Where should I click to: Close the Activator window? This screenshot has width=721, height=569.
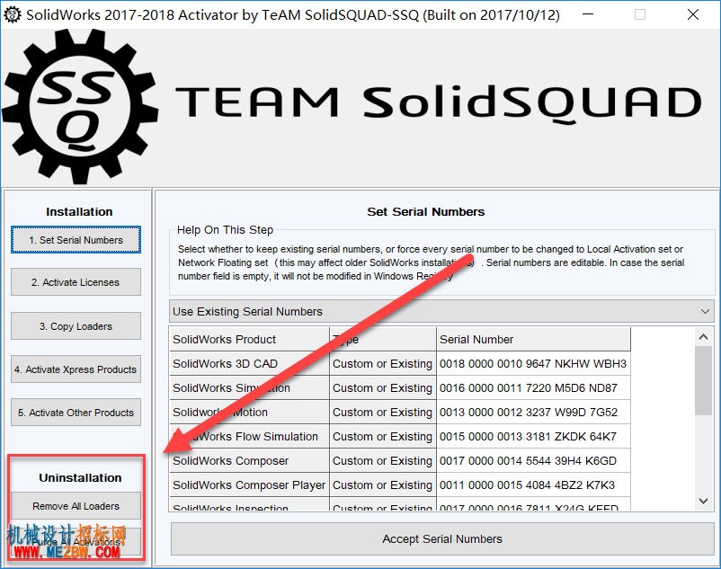tap(693, 14)
